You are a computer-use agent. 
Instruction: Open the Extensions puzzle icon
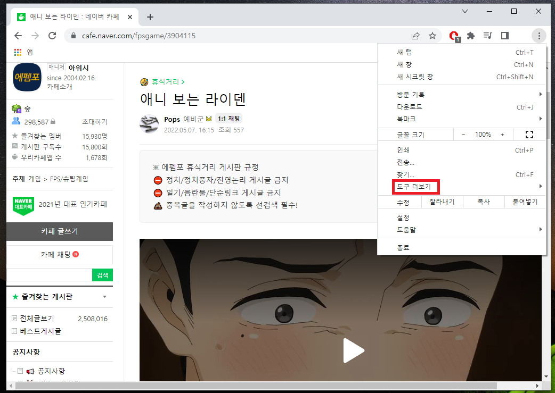[x=471, y=36]
